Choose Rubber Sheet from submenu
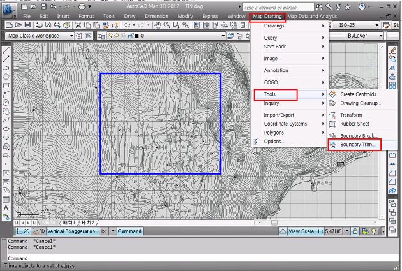The image size is (402, 271). point(362,124)
